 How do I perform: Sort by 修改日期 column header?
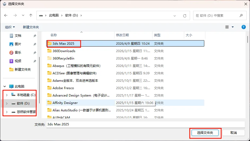[122, 35]
